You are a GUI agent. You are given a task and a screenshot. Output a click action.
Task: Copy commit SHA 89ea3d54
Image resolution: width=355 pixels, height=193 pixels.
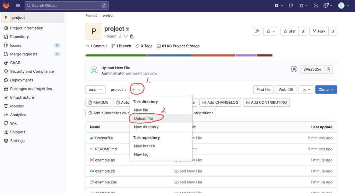click(328, 69)
